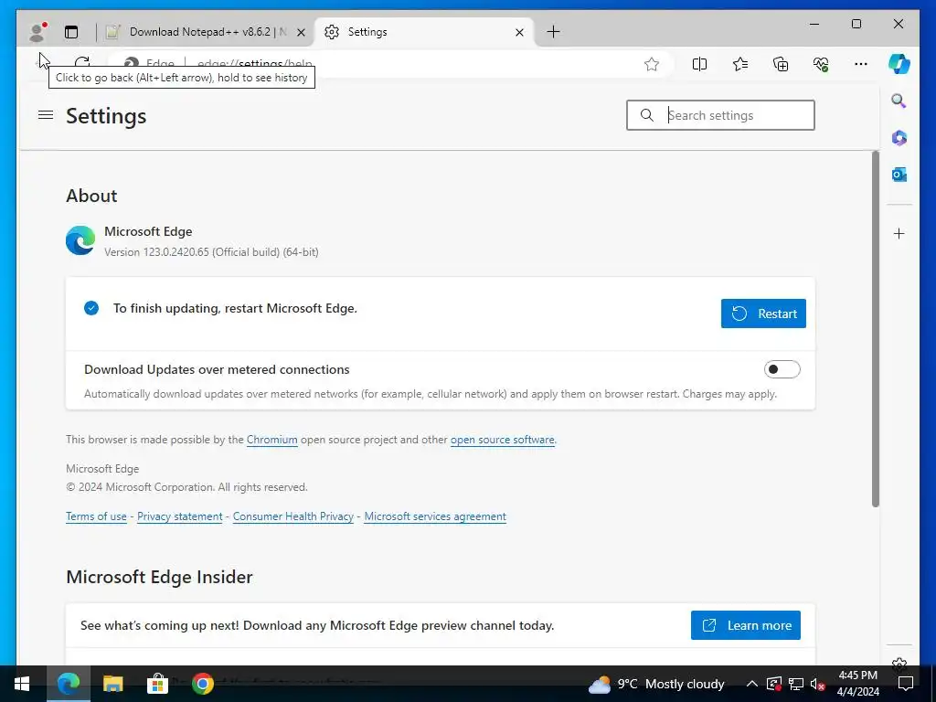Open Settings and more ellipsis menu
The width and height of the screenshot is (936, 702).
point(861,64)
